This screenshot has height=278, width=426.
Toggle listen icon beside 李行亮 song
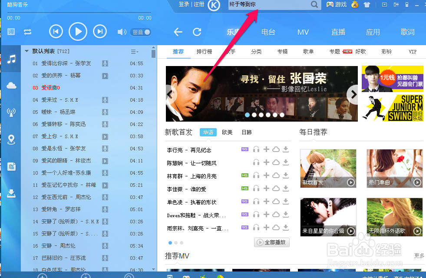tap(256, 149)
